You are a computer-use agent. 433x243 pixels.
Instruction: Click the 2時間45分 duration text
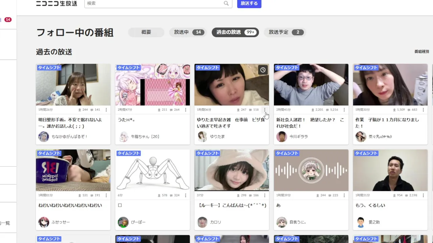283,110
